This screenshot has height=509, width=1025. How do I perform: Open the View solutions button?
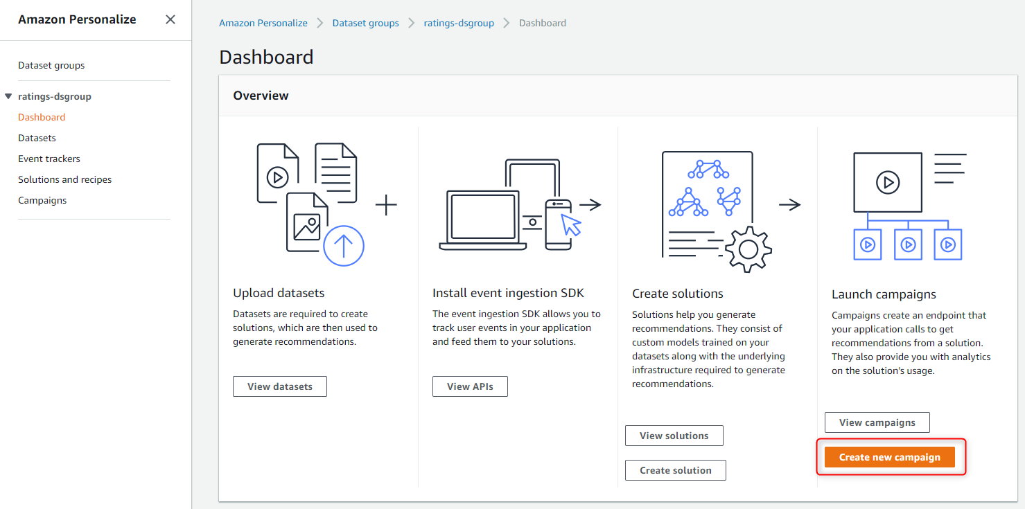click(674, 436)
